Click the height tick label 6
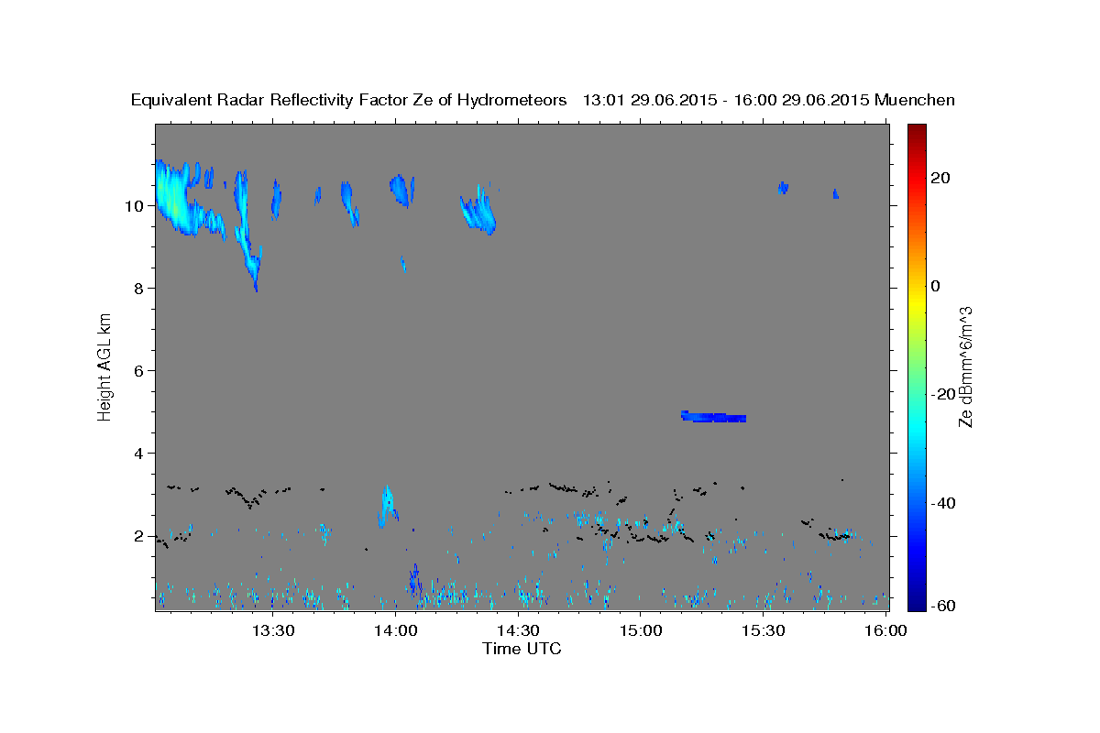This screenshot has height=733, width=1100. (140, 371)
